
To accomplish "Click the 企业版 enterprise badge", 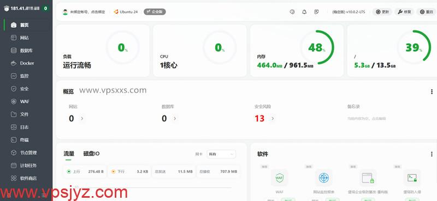I will coord(155,12).
